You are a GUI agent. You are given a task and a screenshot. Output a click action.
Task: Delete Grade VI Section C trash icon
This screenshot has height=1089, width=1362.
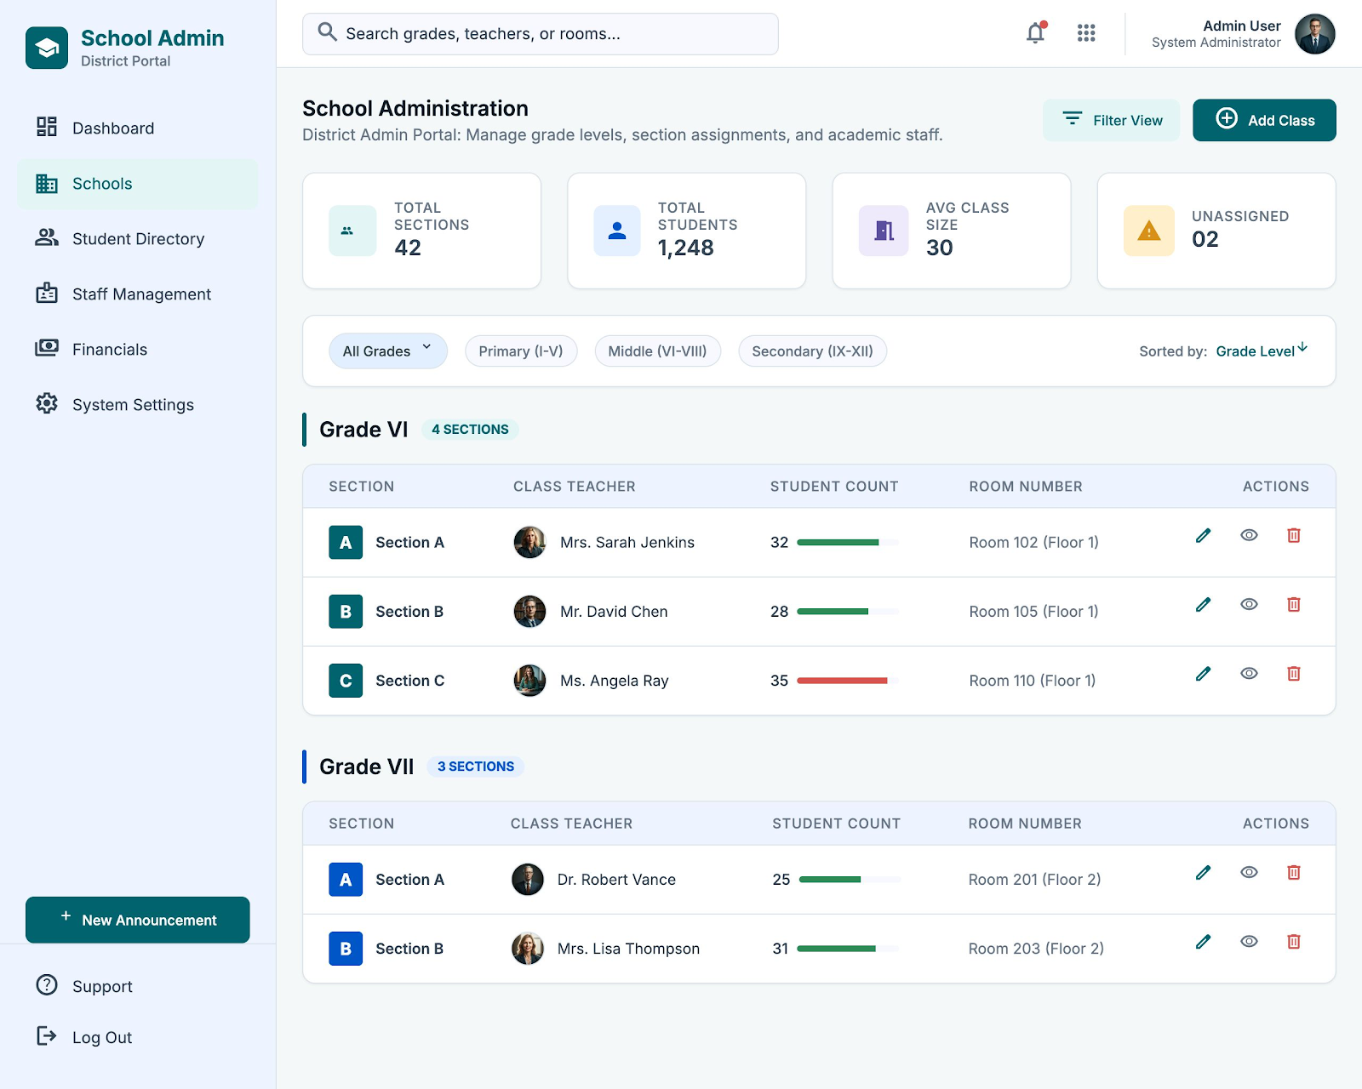tap(1294, 673)
